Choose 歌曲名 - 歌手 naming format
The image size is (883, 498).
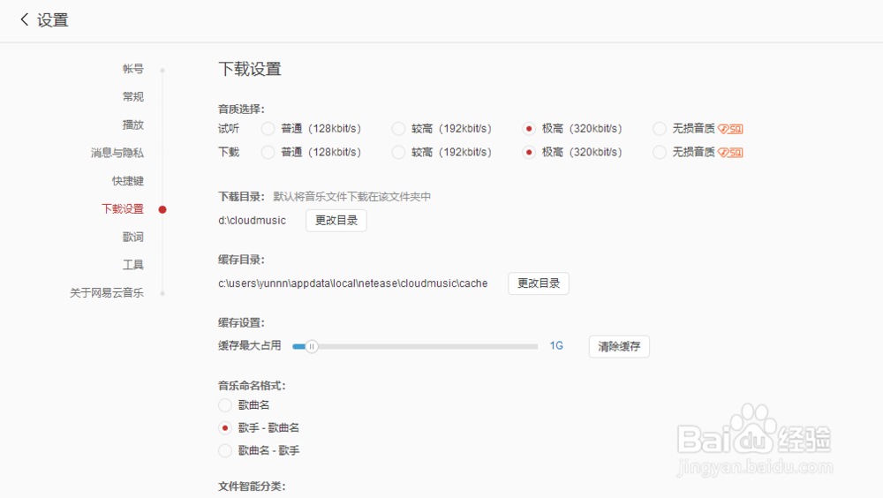point(225,450)
